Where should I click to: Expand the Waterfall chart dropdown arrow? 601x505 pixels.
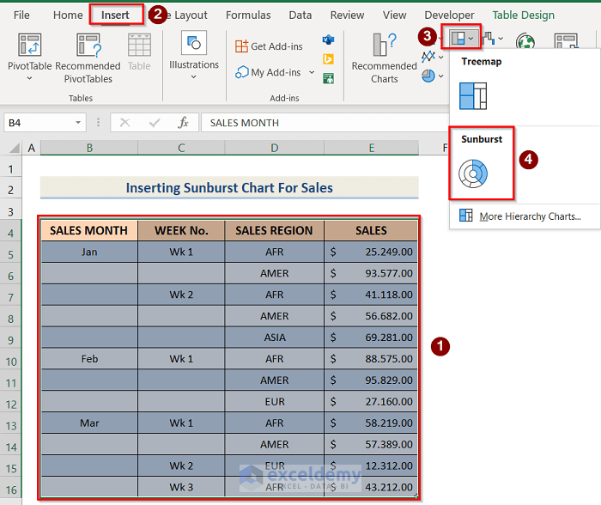[501, 39]
